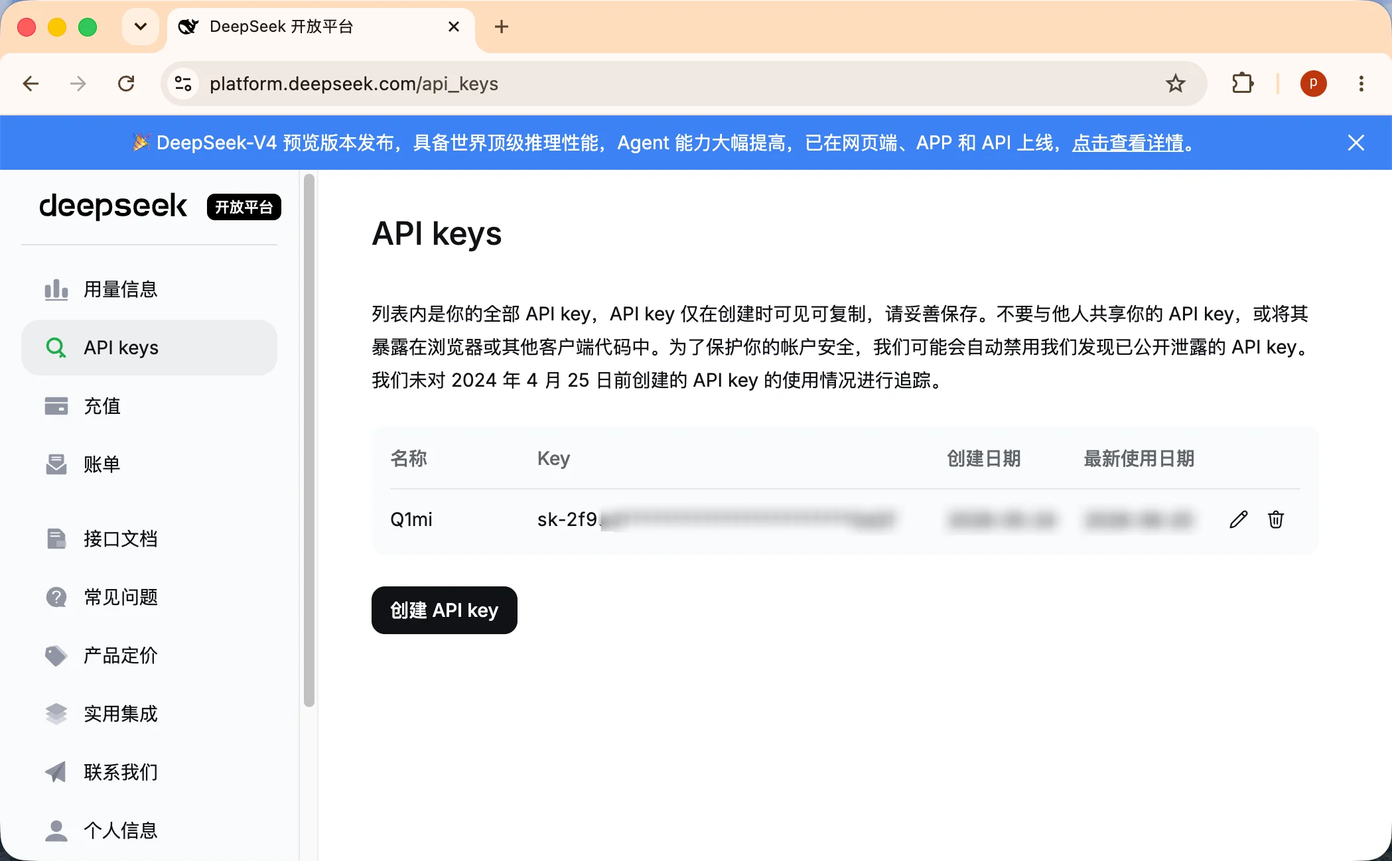Click the 个人信息 person icon

56,830
